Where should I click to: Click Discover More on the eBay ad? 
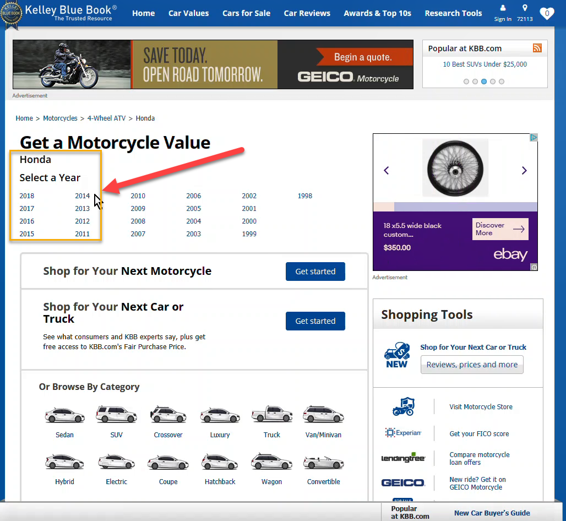point(500,229)
